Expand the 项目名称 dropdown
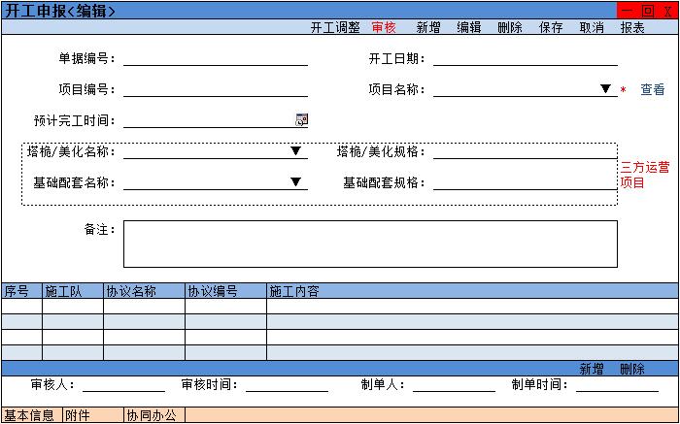 click(x=605, y=89)
